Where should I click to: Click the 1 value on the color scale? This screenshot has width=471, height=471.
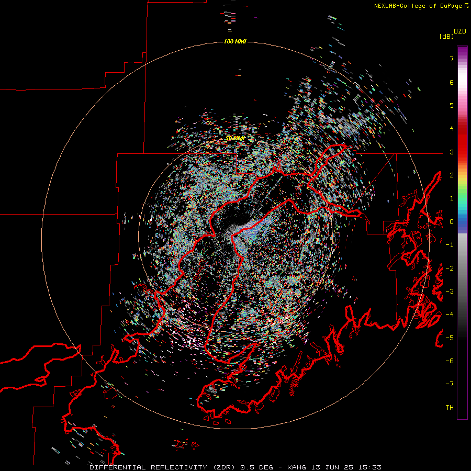pos(452,198)
